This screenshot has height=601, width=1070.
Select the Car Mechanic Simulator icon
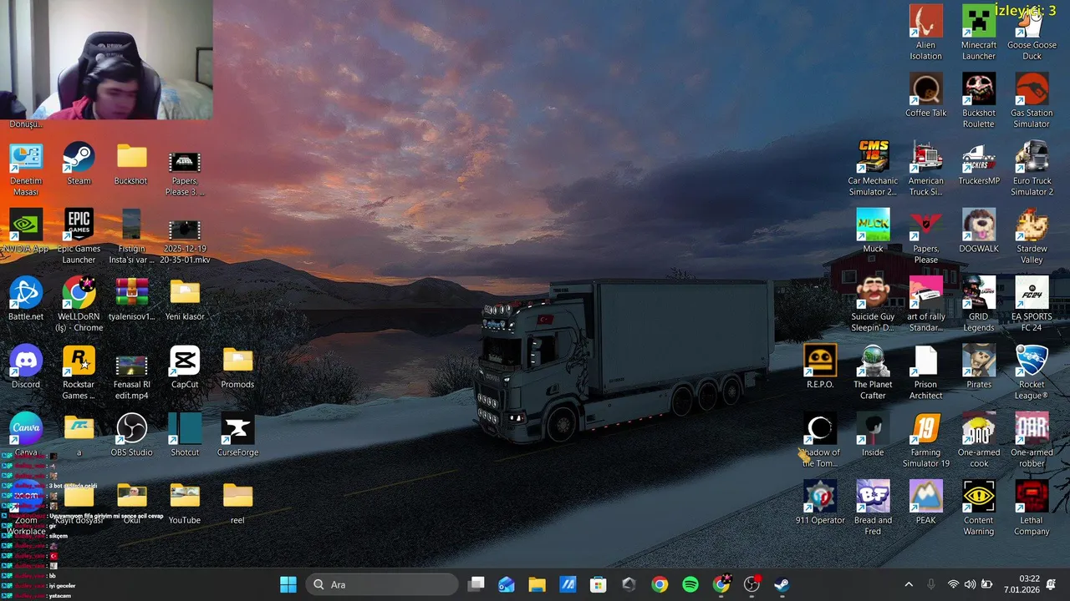click(873, 169)
